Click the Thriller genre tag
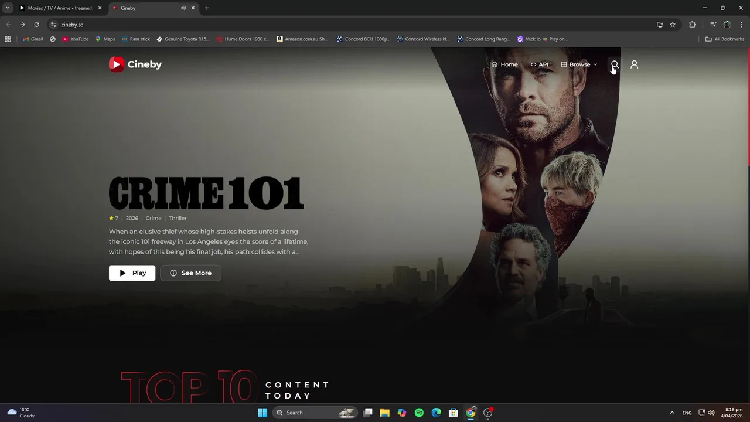The width and height of the screenshot is (750, 422). pos(178,218)
